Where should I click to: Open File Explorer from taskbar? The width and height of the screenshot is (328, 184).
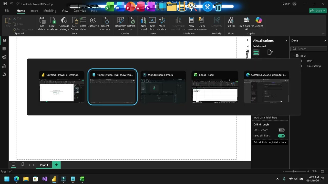pos(26,179)
